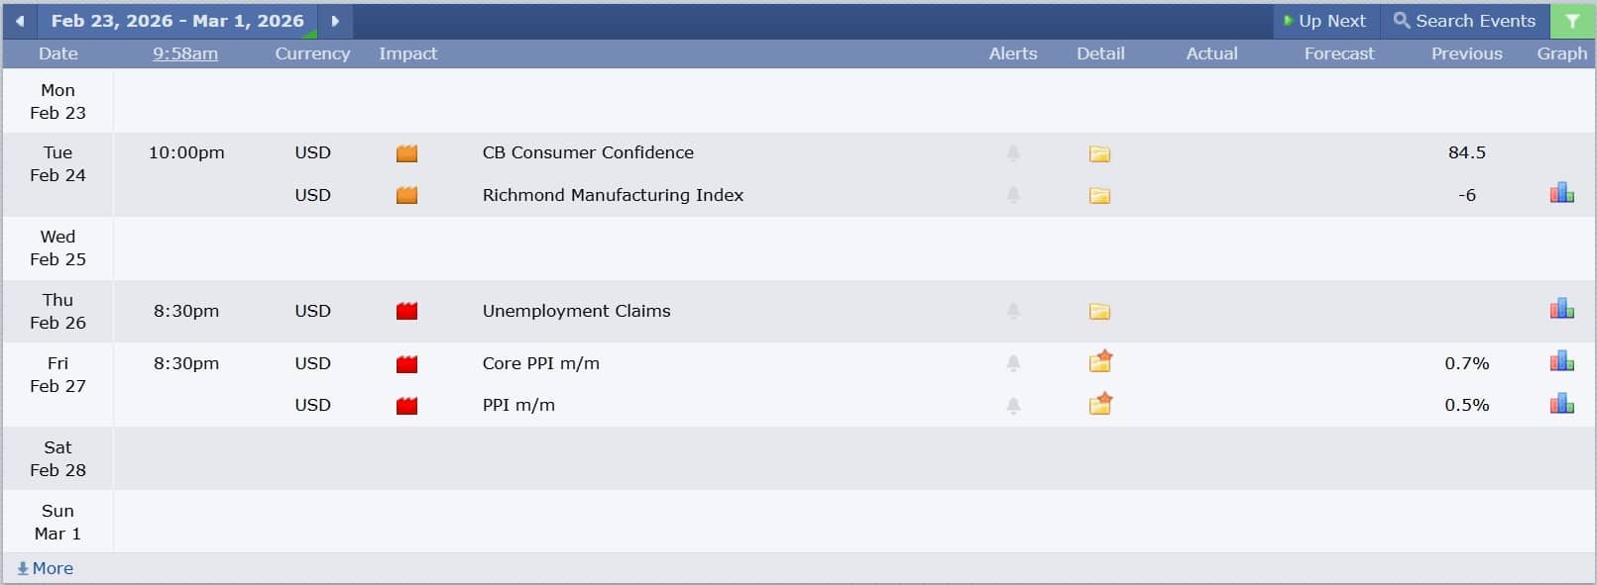The image size is (1597, 585).
Task: Go to previous week with left arrow
Action: tap(19, 21)
